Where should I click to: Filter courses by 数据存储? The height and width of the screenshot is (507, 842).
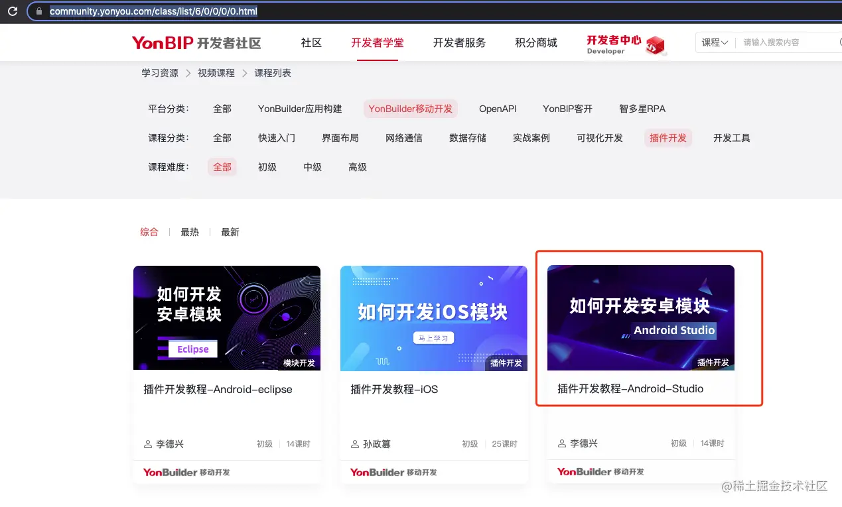[468, 138]
